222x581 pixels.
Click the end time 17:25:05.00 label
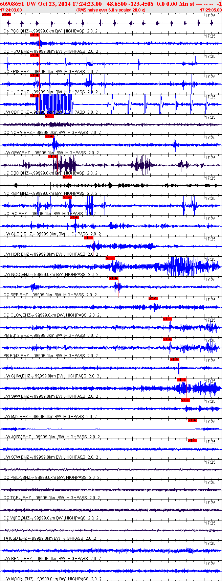pyautogui.click(x=210, y=10)
